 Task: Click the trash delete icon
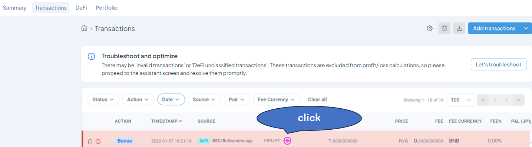pyautogui.click(x=445, y=28)
